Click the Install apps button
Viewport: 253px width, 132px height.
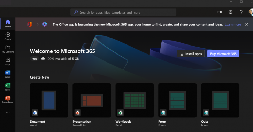coord(191,54)
